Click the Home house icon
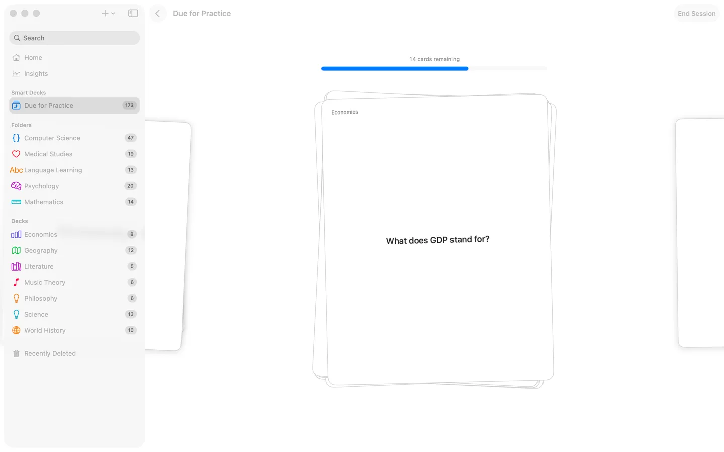Viewport: 724px width, 452px height. click(x=16, y=58)
